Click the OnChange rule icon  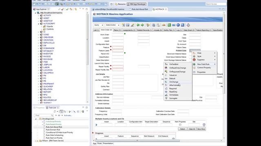[x=166, y=82]
